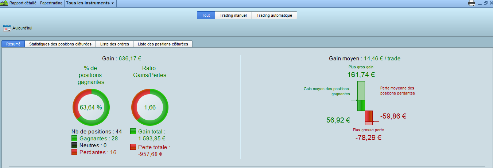Click the 14,46 € / trade value

[382, 58]
